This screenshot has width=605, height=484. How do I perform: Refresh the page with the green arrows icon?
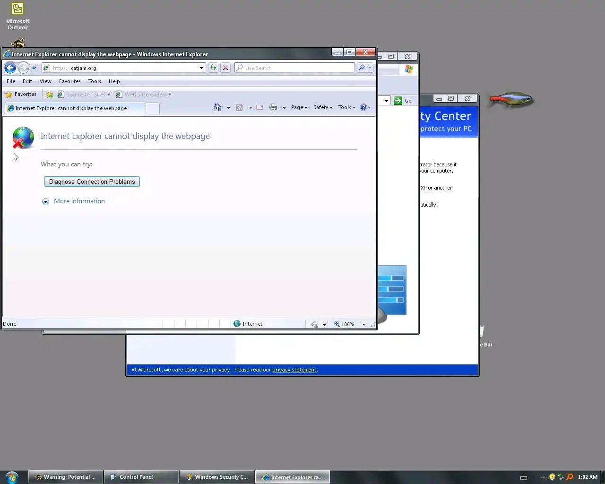(x=213, y=68)
